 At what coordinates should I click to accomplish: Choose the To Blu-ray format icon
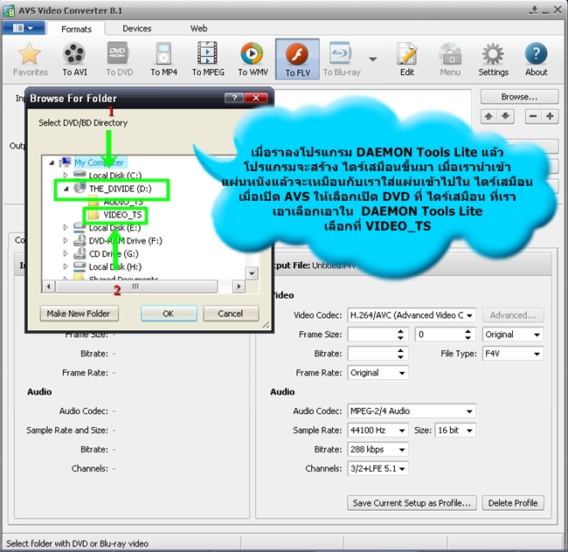342,59
